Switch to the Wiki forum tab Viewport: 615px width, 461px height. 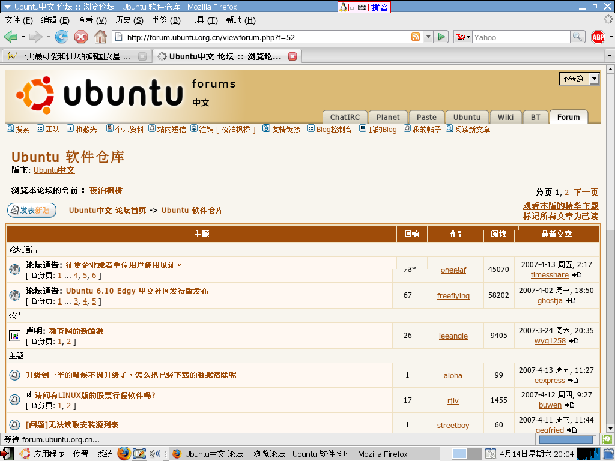(x=506, y=117)
